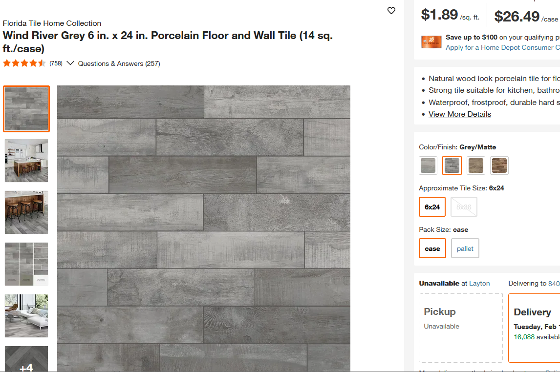Open Questions & Answers (257)
Image resolution: width=560 pixels, height=372 pixels.
118,63
